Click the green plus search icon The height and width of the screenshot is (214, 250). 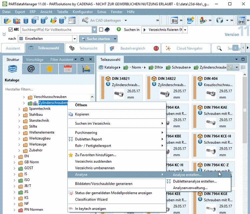pyautogui.click(x=119, y=29)
